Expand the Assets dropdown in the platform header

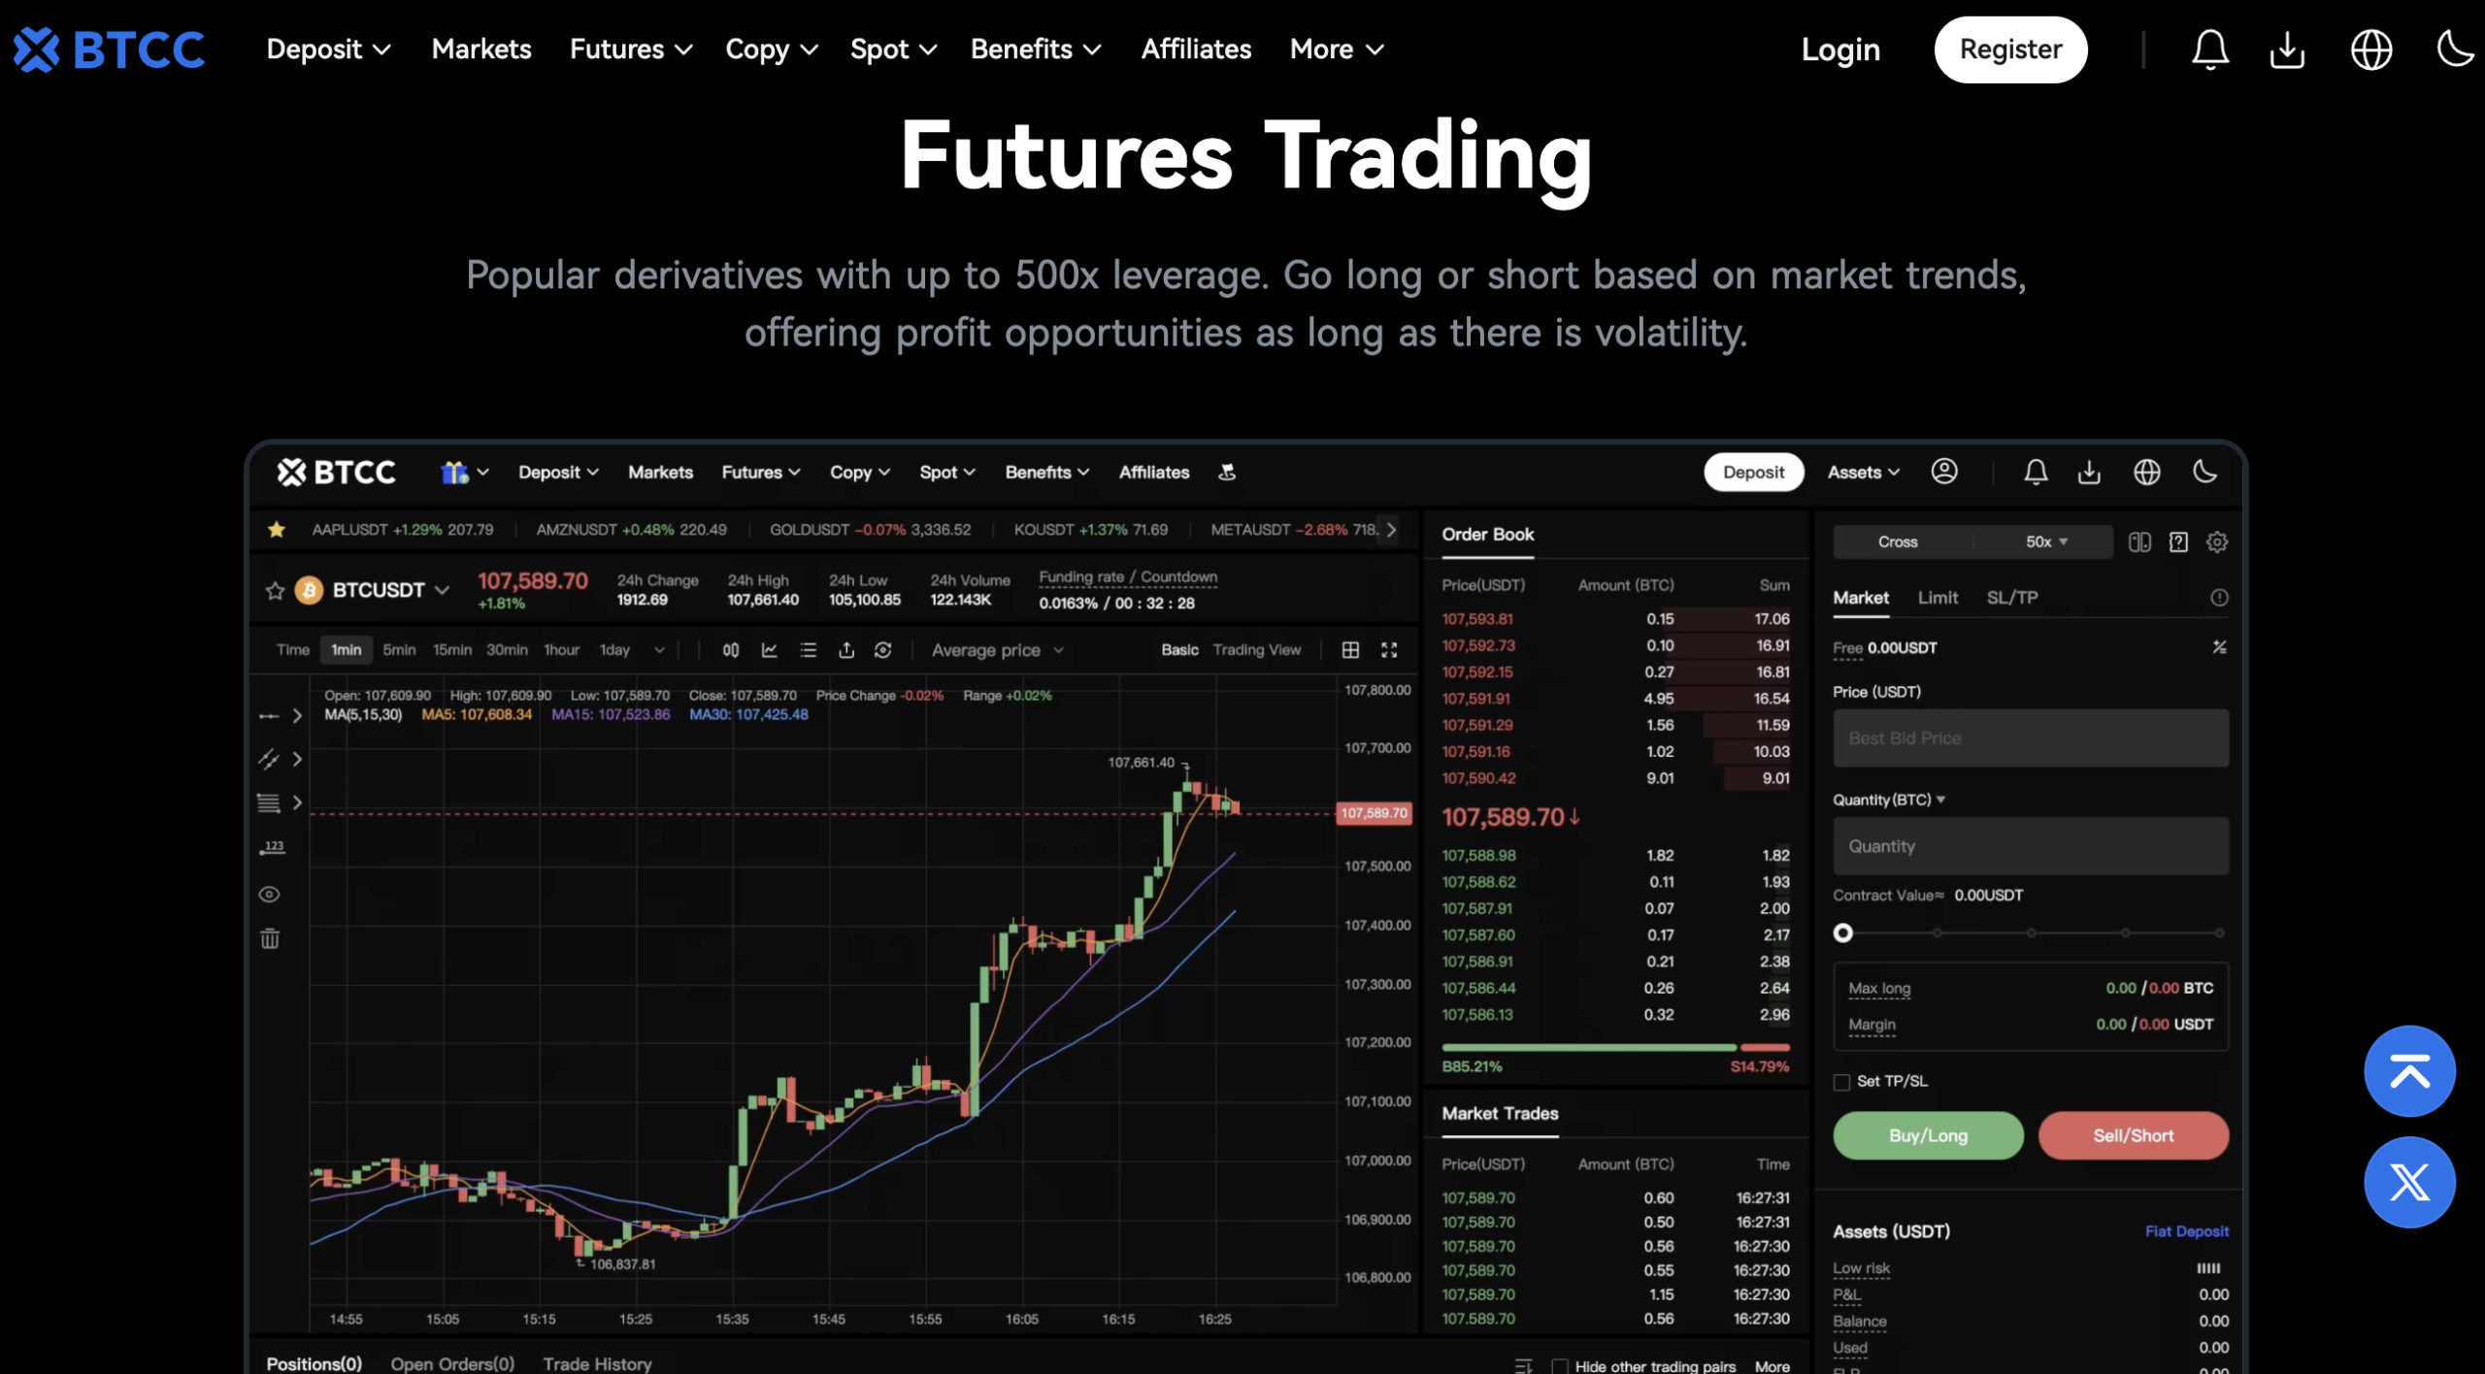[x=1861, y=472]
